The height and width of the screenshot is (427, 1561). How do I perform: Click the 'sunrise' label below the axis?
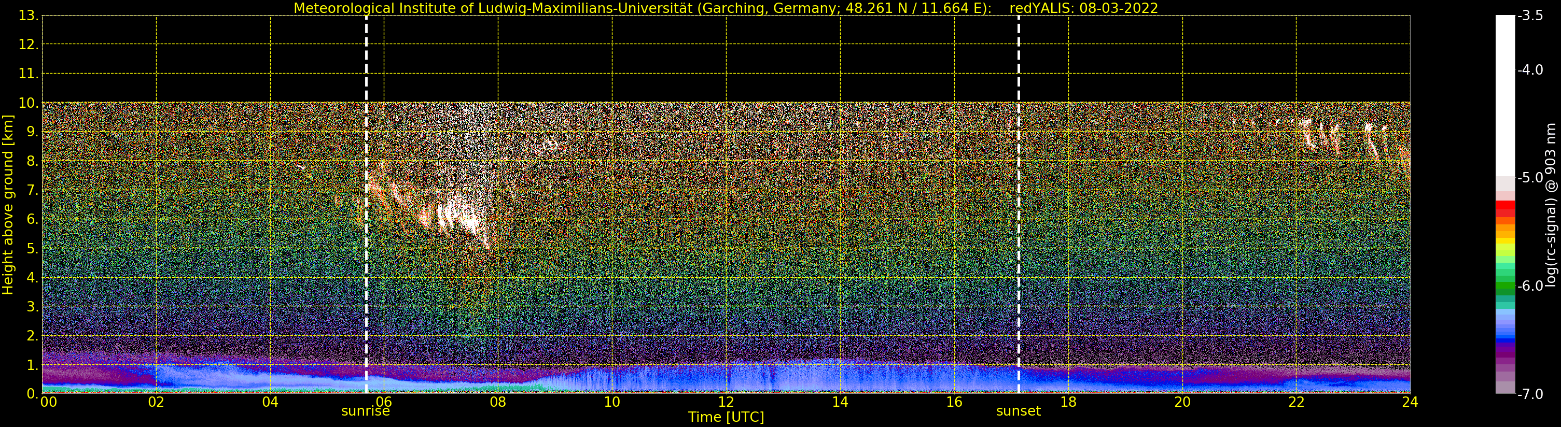point(366,411)
